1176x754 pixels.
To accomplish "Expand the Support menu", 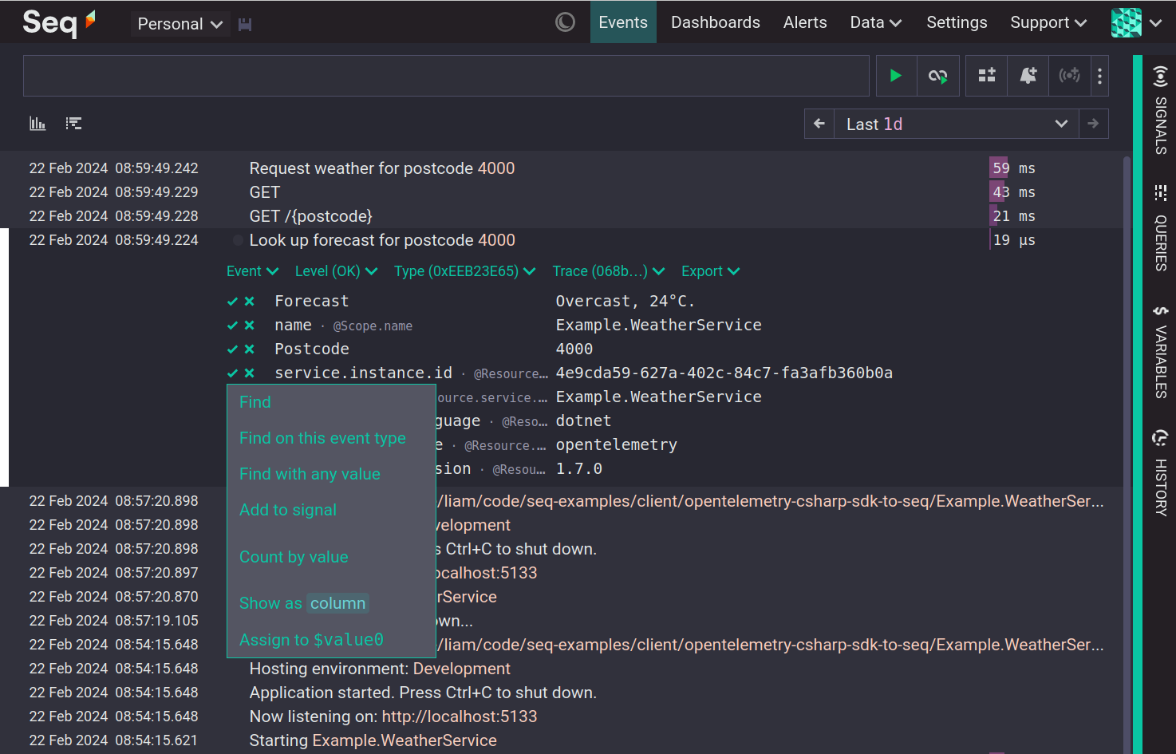I will pos(1048,22).
